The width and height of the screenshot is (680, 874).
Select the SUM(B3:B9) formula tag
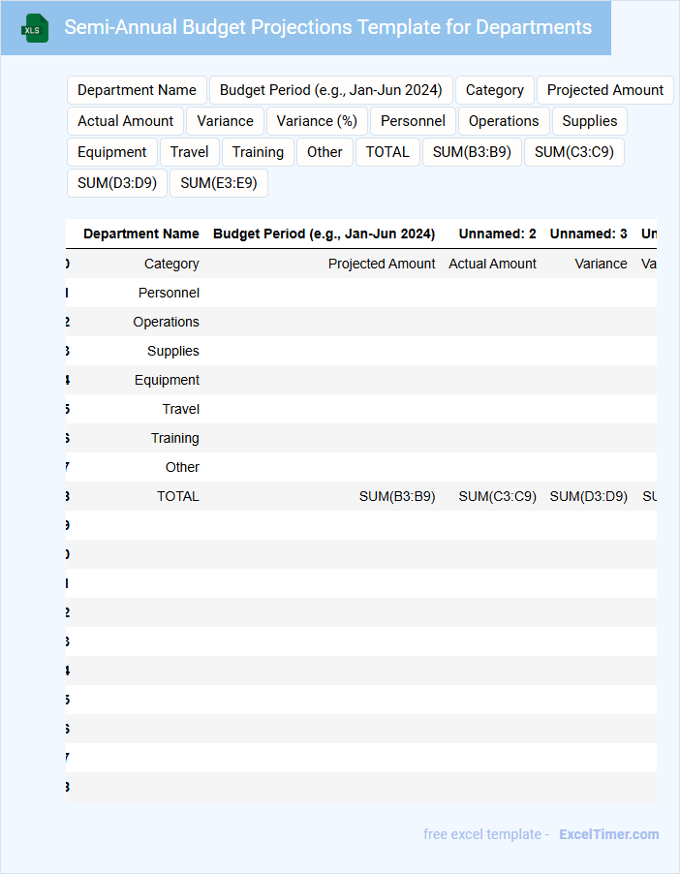pyautogui.click(x=472, y=152)
